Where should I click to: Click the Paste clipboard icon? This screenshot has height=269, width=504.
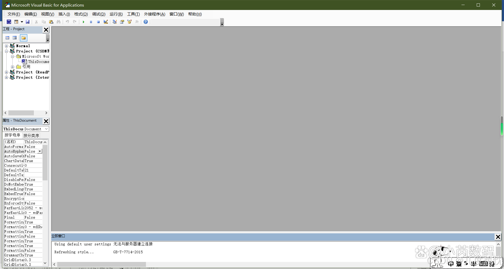point(51,22)
